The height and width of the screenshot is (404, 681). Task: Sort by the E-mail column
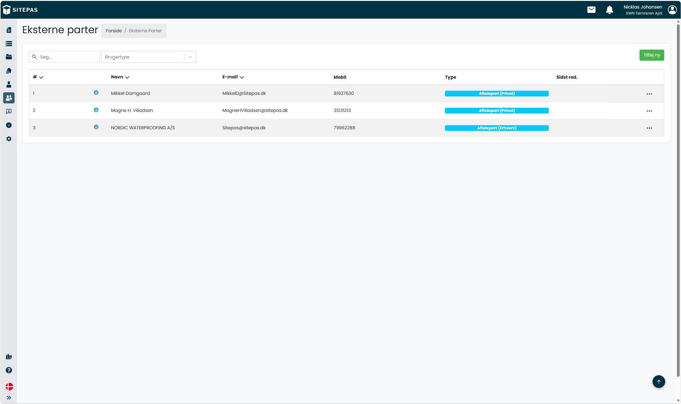[x=233, y=77]
